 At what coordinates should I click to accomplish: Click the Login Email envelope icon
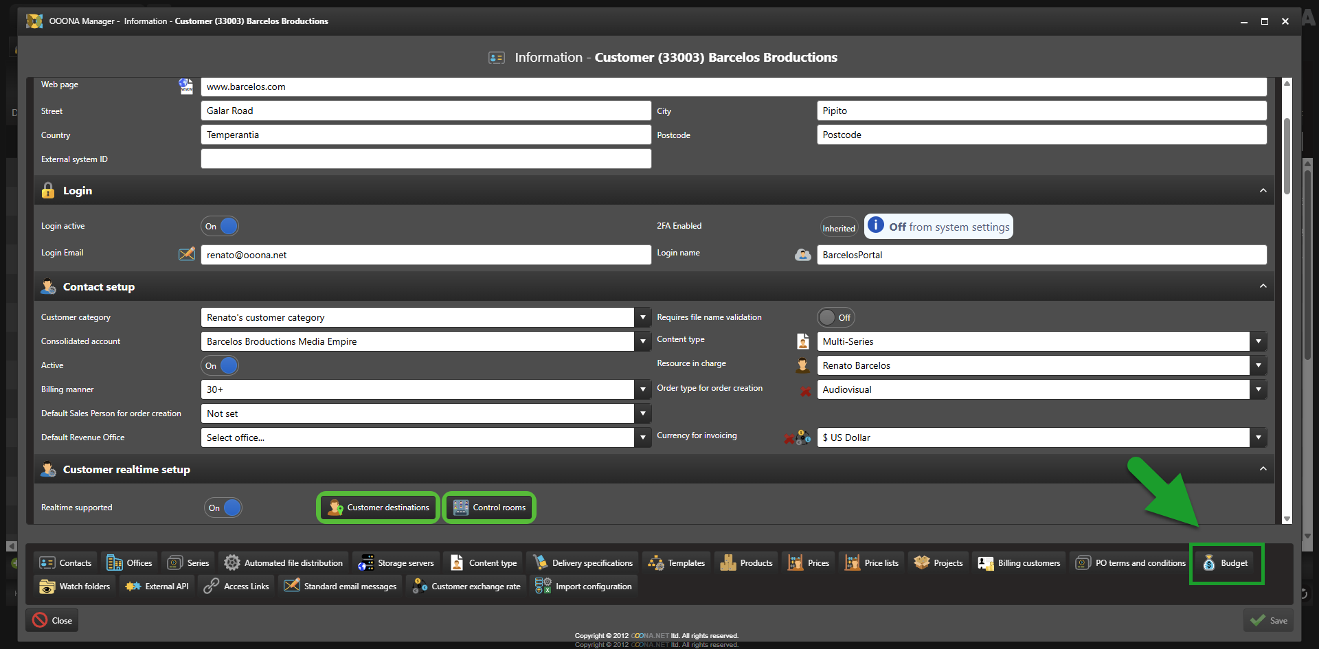pos(186,254)
